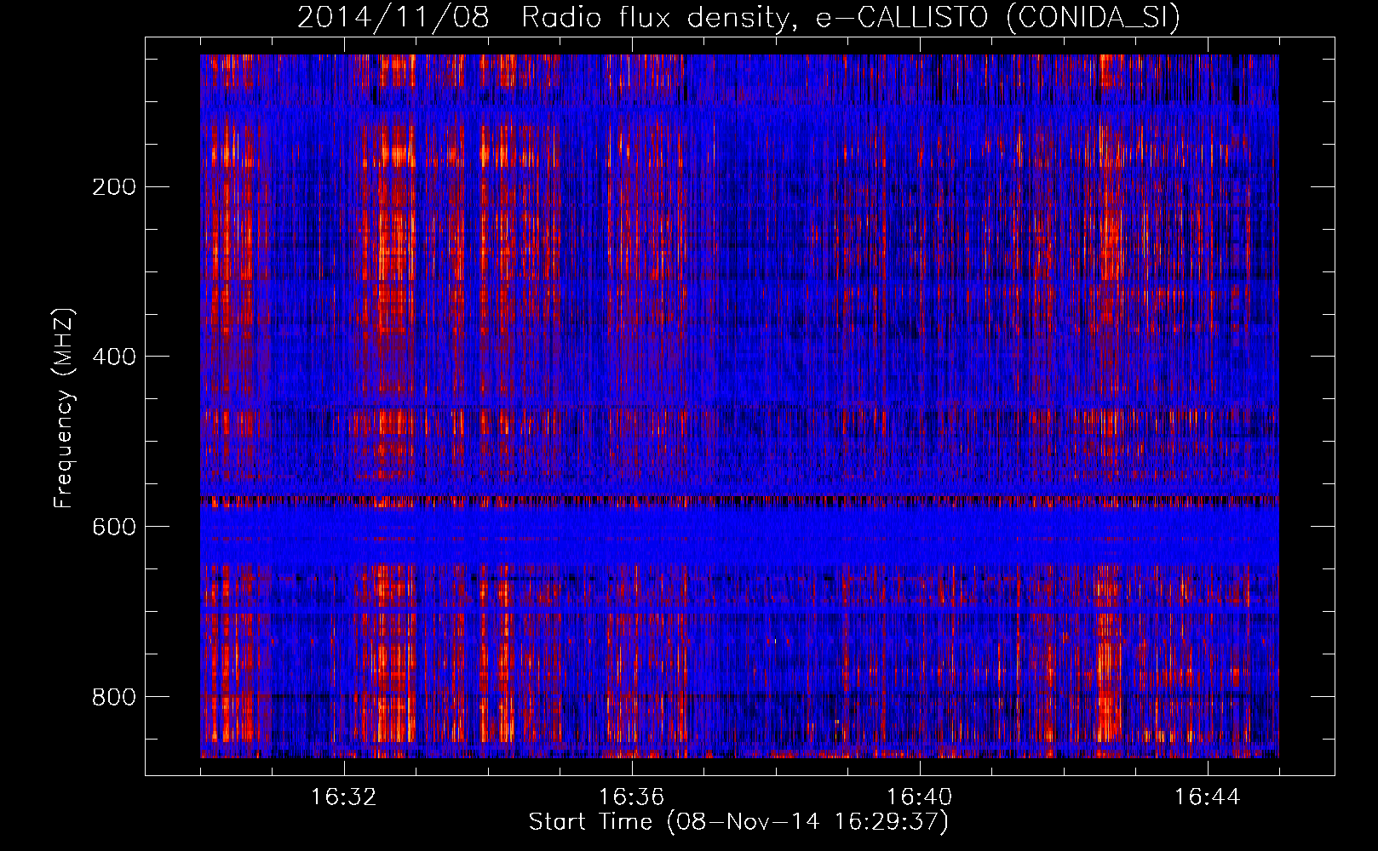Screen dimensions: 1378x851
Task: Click the 16:44 time tick label
Action: (x=1208, y=797)
